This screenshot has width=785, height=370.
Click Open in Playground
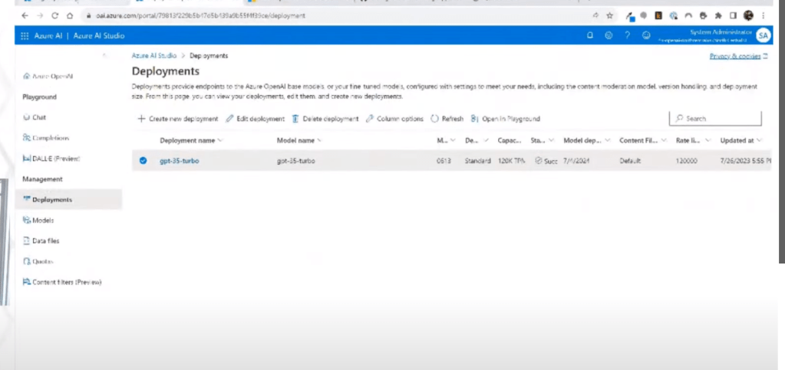[505, 119]
